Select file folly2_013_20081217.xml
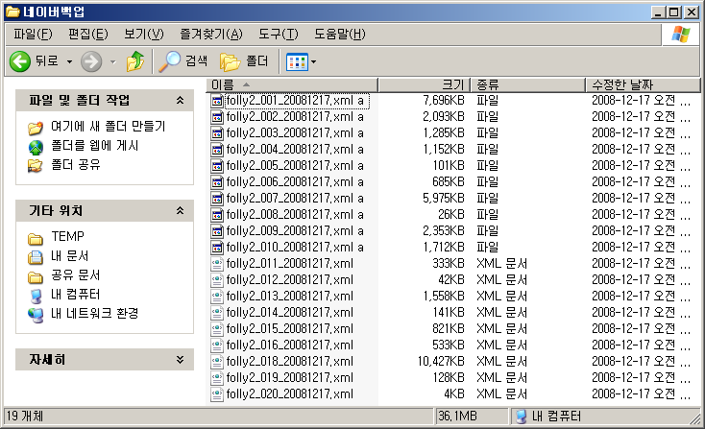This screenshot has width=705, height=429. [289, 297]
